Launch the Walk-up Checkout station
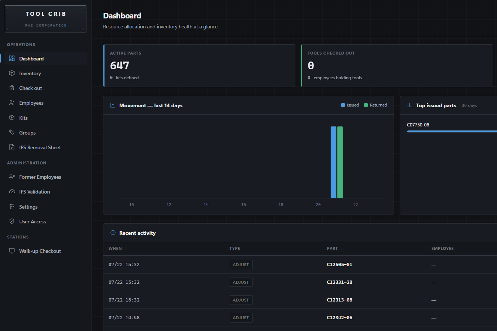This screenshot has width=497, height=331. (46, 251)
